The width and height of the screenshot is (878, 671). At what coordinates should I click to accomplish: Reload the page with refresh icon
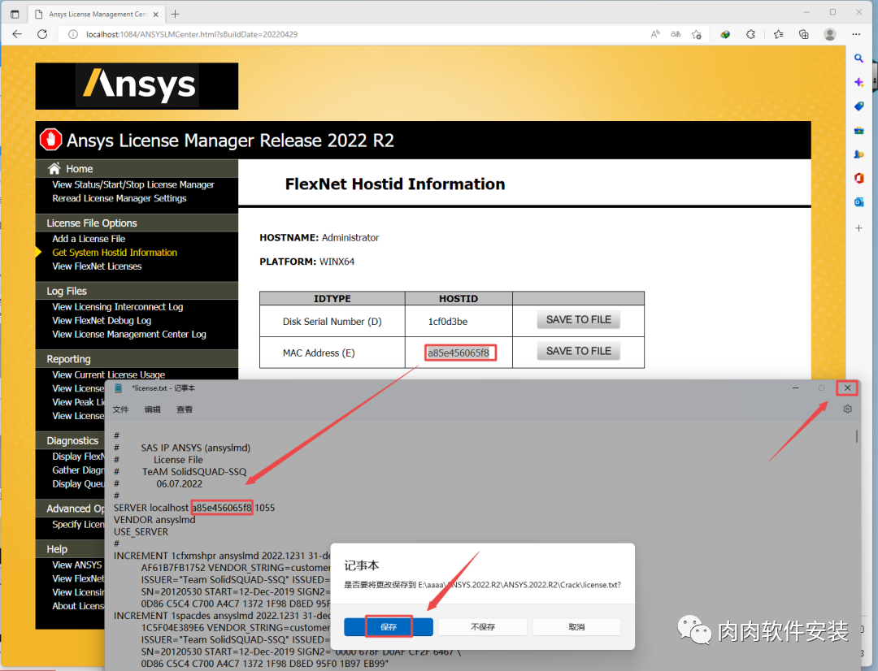(x=42, y=34)
